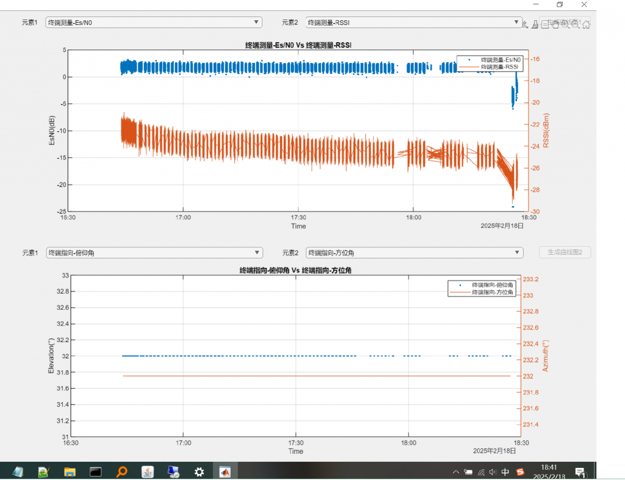625x482 pixels.
Task: Click the orange azimuth line at 232
Action: coord(317,376)
